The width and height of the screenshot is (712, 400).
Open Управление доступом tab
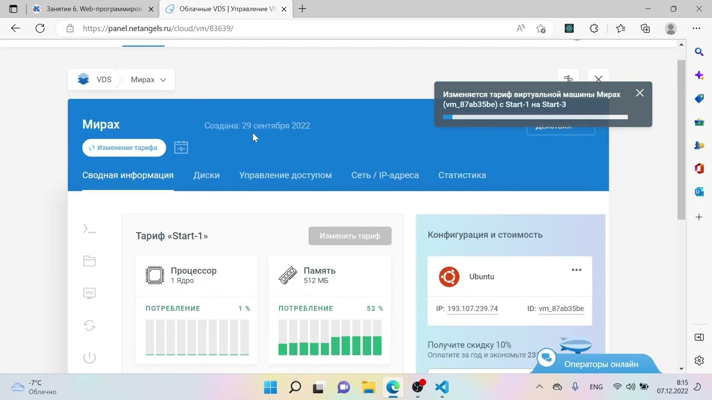pyautogui.click(x=285, y=175)
